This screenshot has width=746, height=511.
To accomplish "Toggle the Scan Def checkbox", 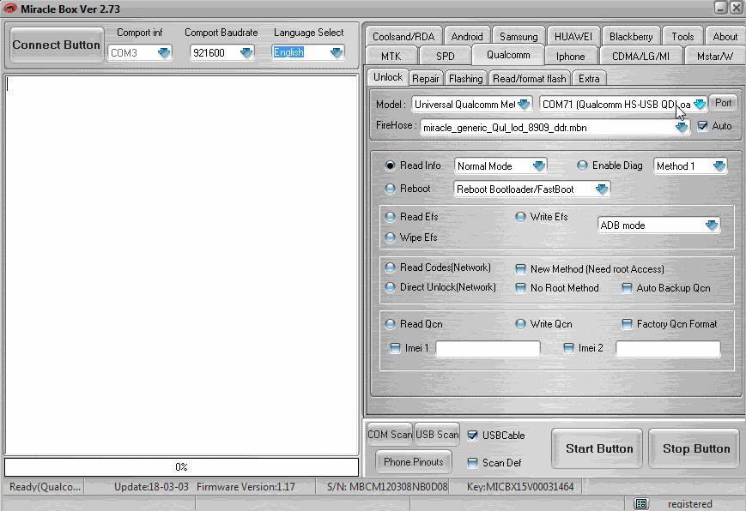I will [x=472, y=463].
